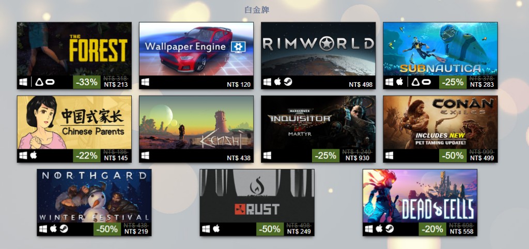The height and width of the screenshot is (249, 529).
Task: Click the Apple icon under Chinese Parents
Action: 34,155
